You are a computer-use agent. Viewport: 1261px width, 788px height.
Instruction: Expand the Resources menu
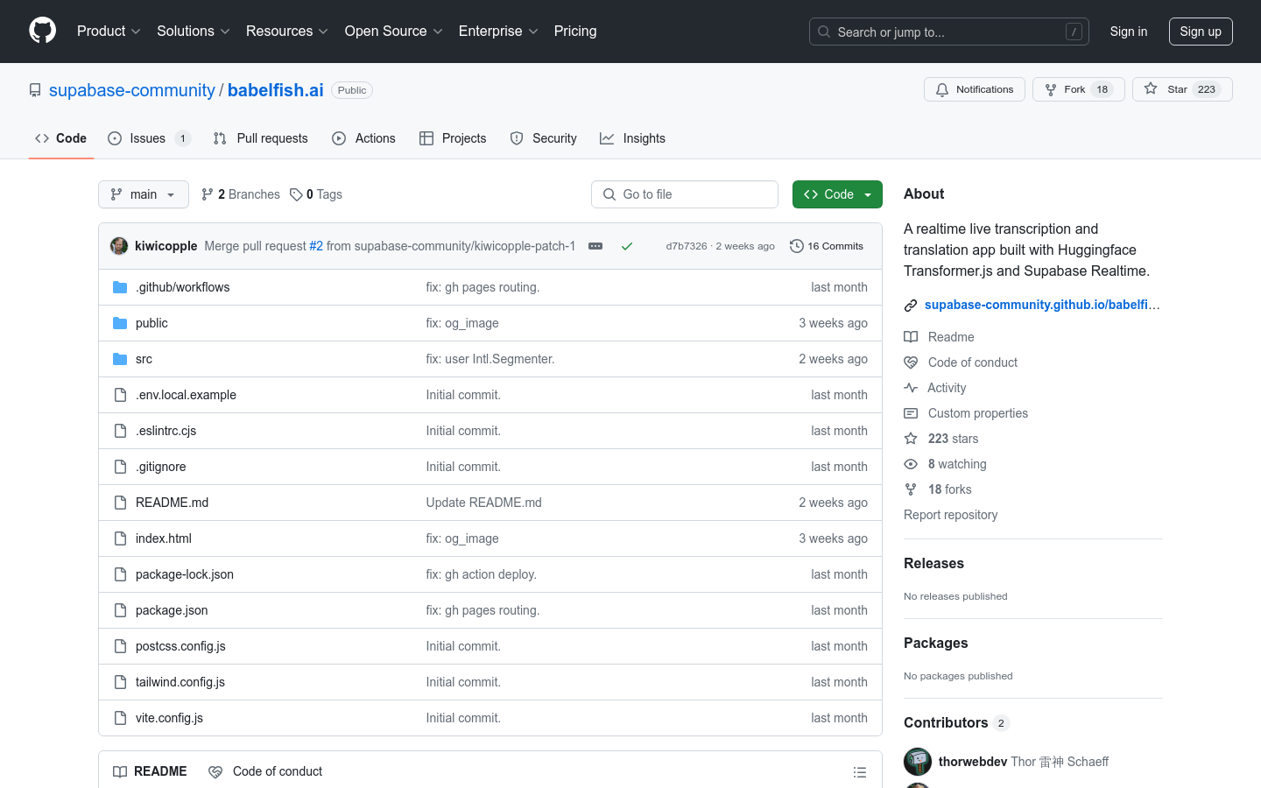point(287,31)
